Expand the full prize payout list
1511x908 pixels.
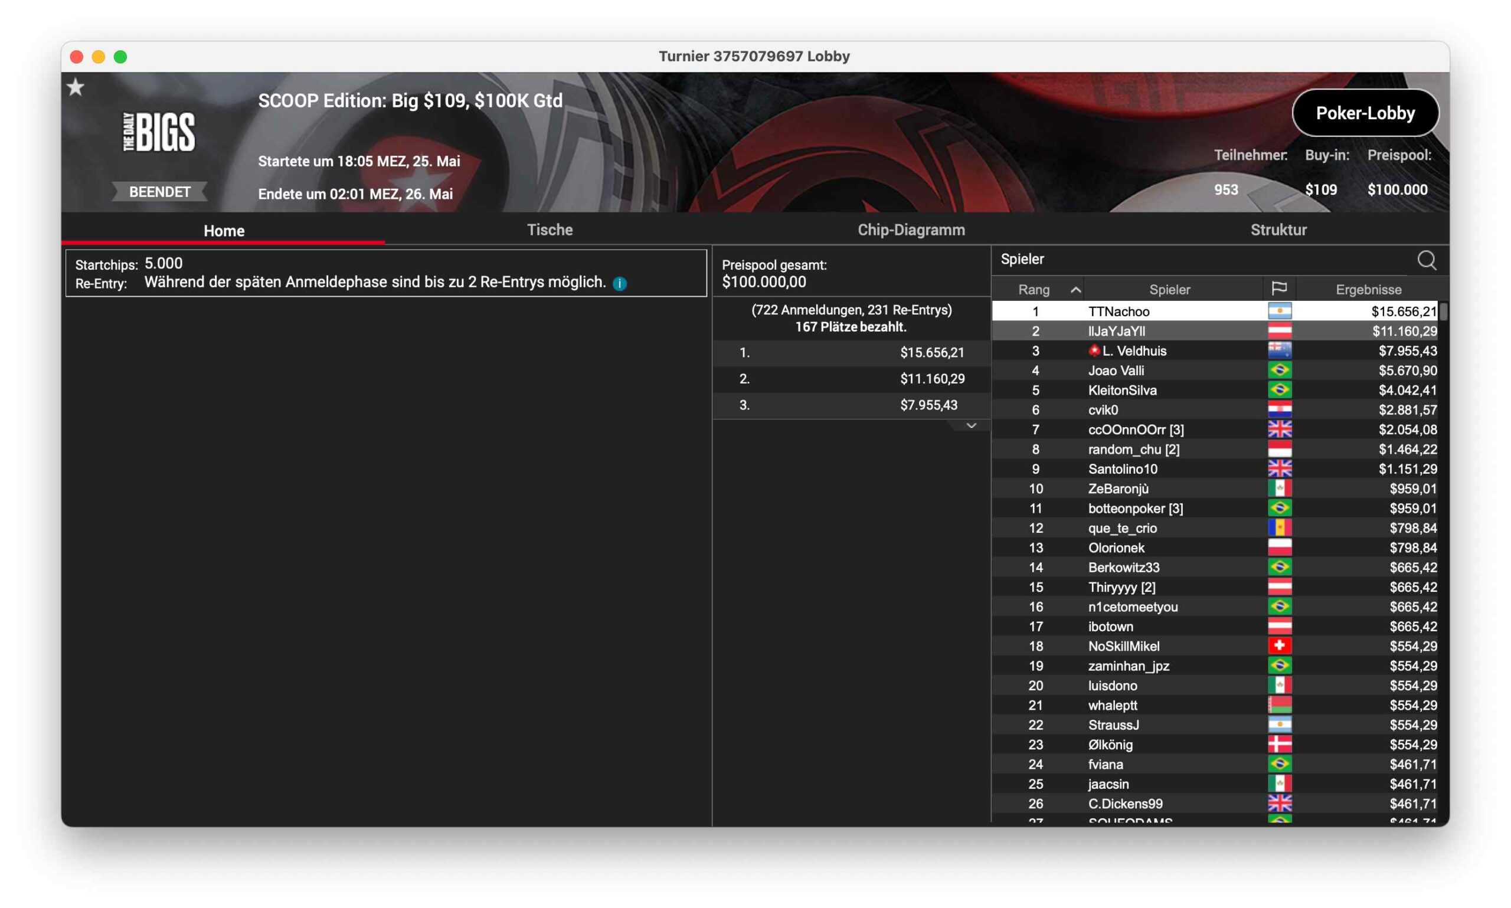pyautogui.click(x=970, y=425)
